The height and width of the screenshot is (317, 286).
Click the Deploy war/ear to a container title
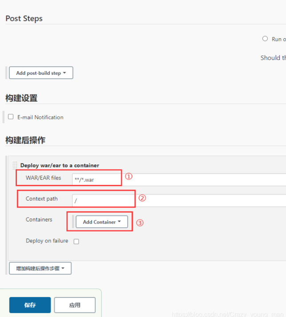tap(60, 165)
